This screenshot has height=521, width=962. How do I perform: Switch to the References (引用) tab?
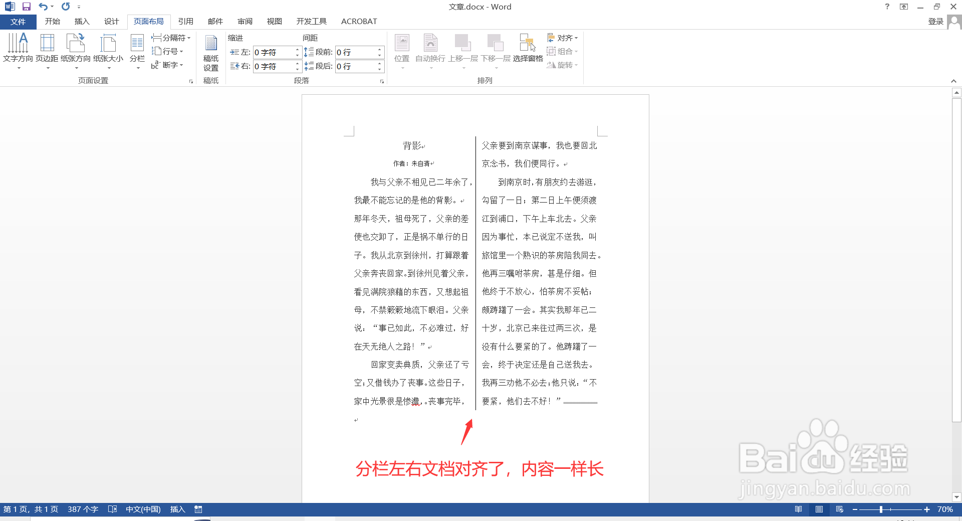pyautogui.click(x=185, y=21)
